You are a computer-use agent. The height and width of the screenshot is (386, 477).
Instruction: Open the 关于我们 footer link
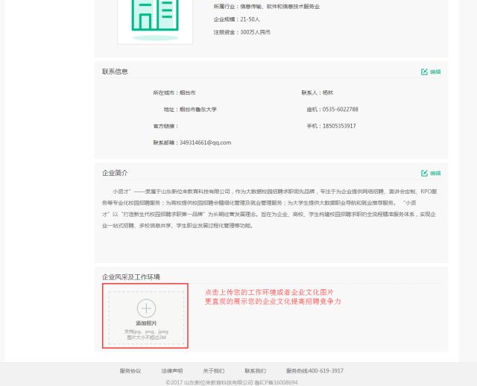pyautogui.click(x=214, y=371)
